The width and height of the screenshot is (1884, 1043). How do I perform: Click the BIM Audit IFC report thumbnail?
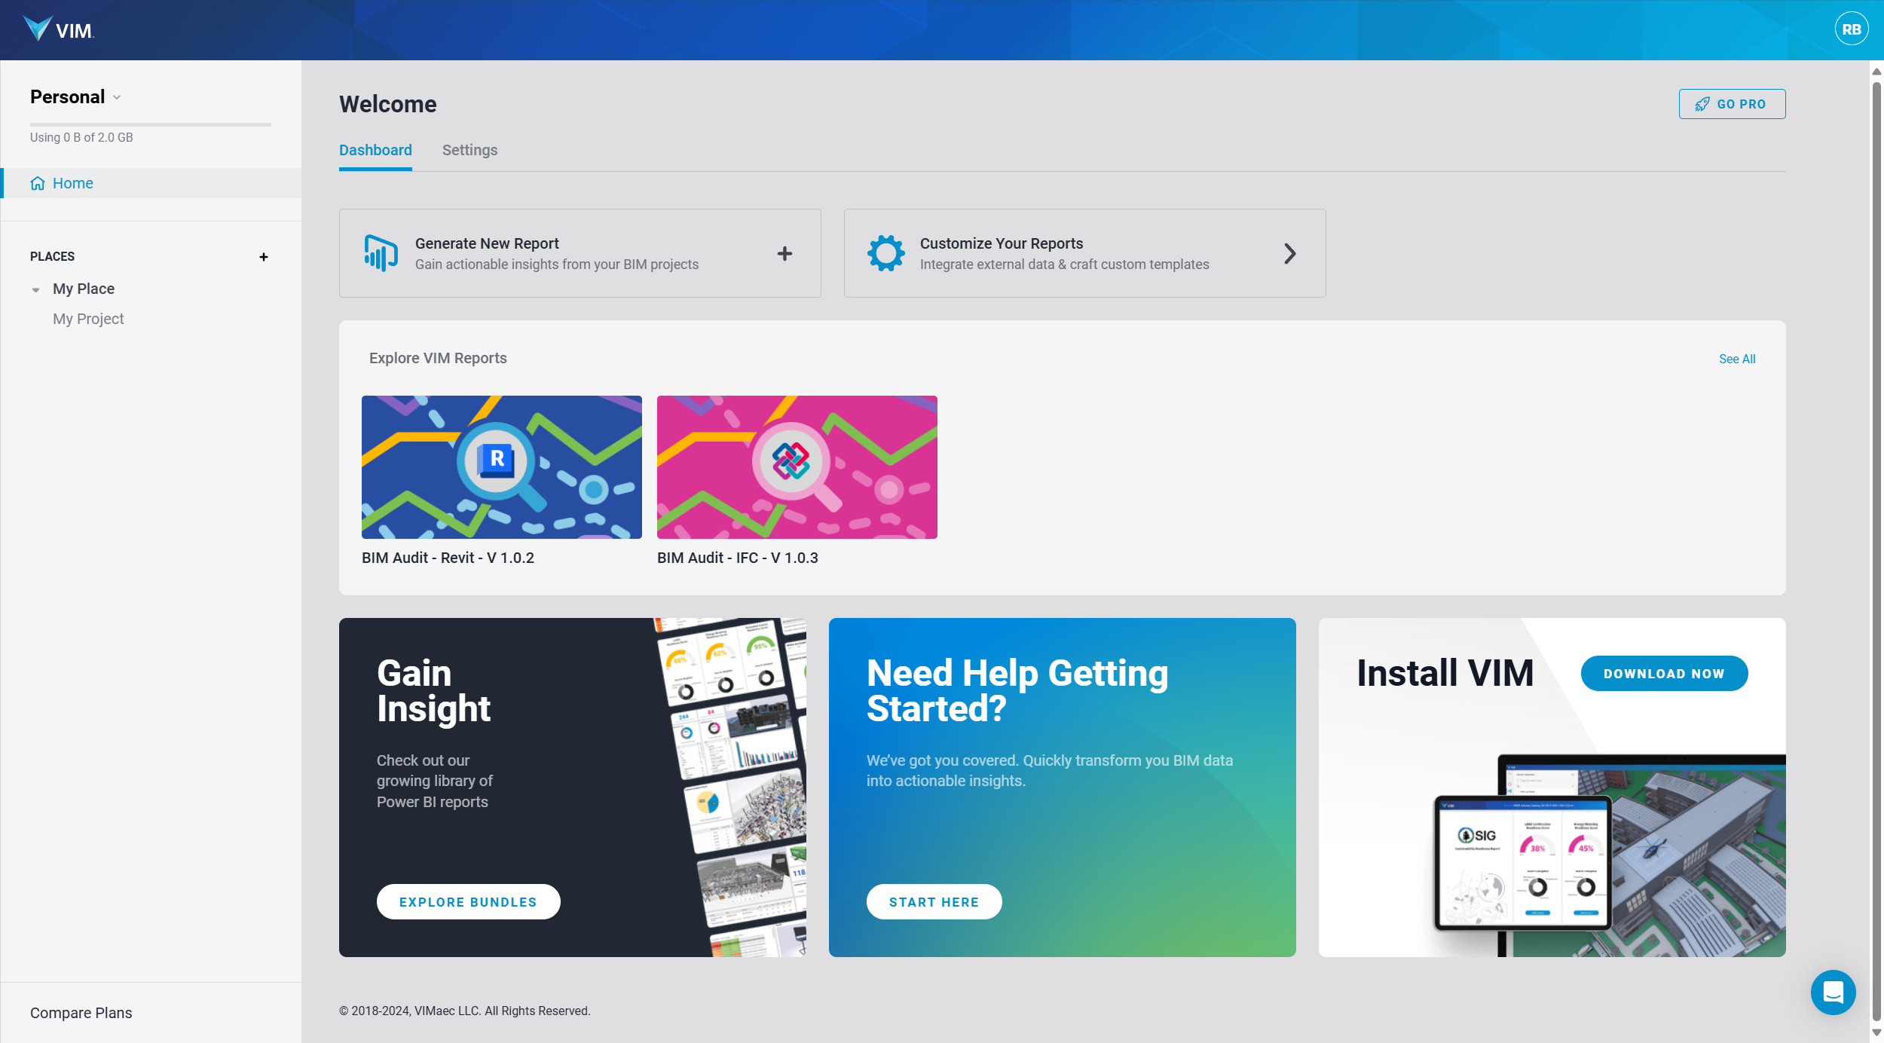(x=797, y=466)
